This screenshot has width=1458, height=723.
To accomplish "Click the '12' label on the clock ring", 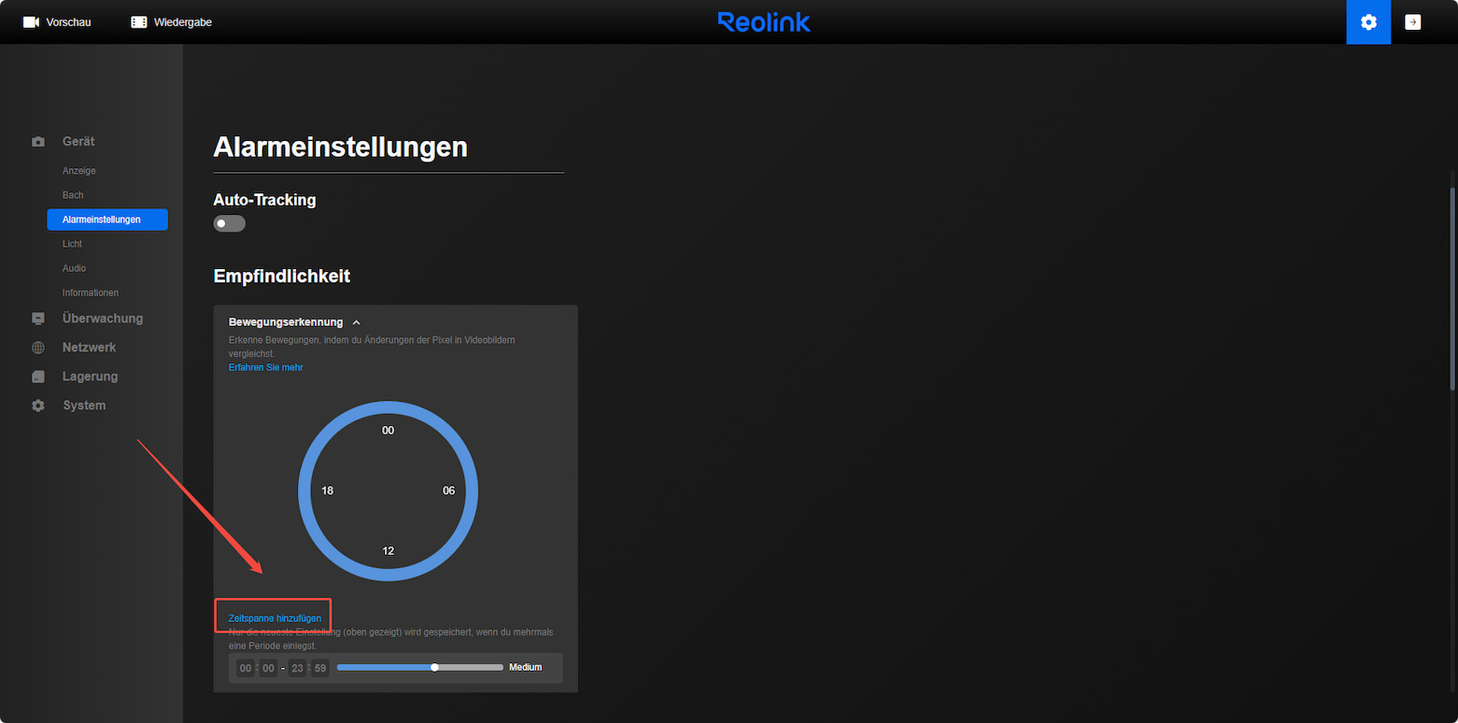I will click(x=388, y=551).
